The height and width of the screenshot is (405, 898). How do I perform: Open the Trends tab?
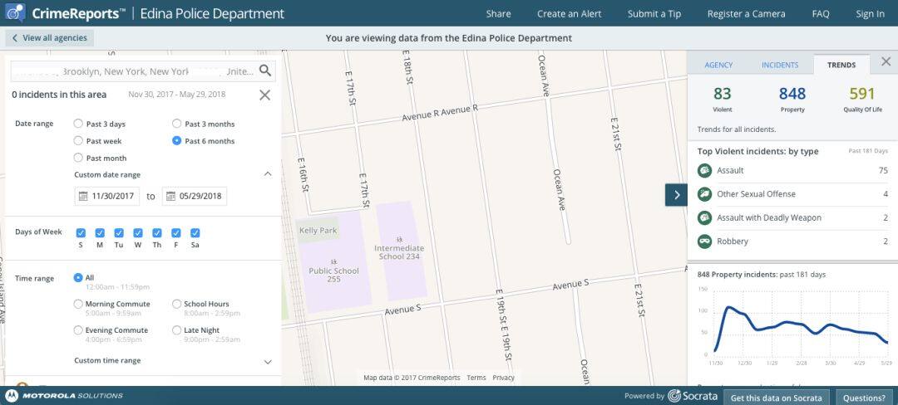841,65
